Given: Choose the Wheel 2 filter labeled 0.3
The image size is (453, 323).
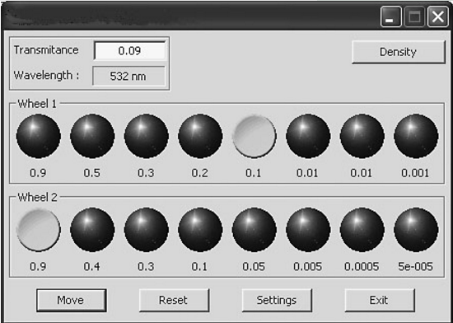Looking at the screenshot, I should tap(147, 230).
